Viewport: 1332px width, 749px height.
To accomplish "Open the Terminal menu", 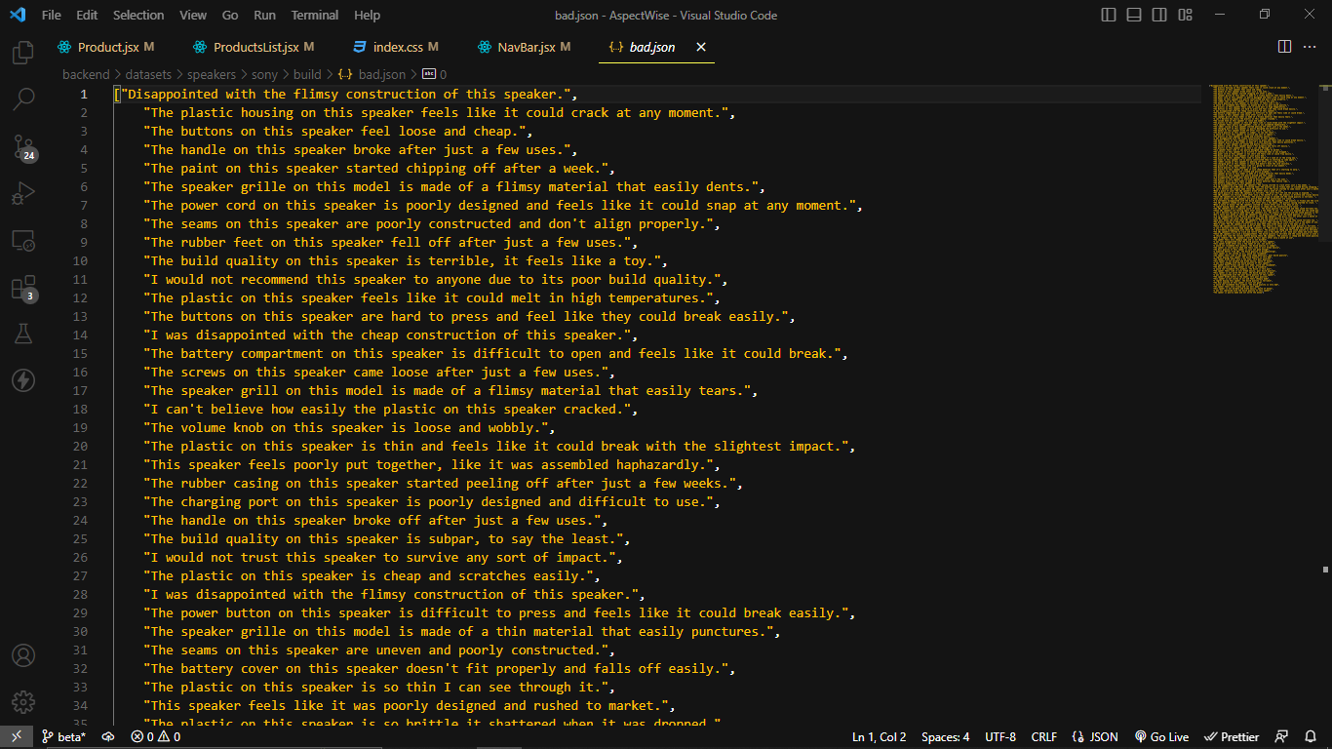I will click(x=315, y=16).
